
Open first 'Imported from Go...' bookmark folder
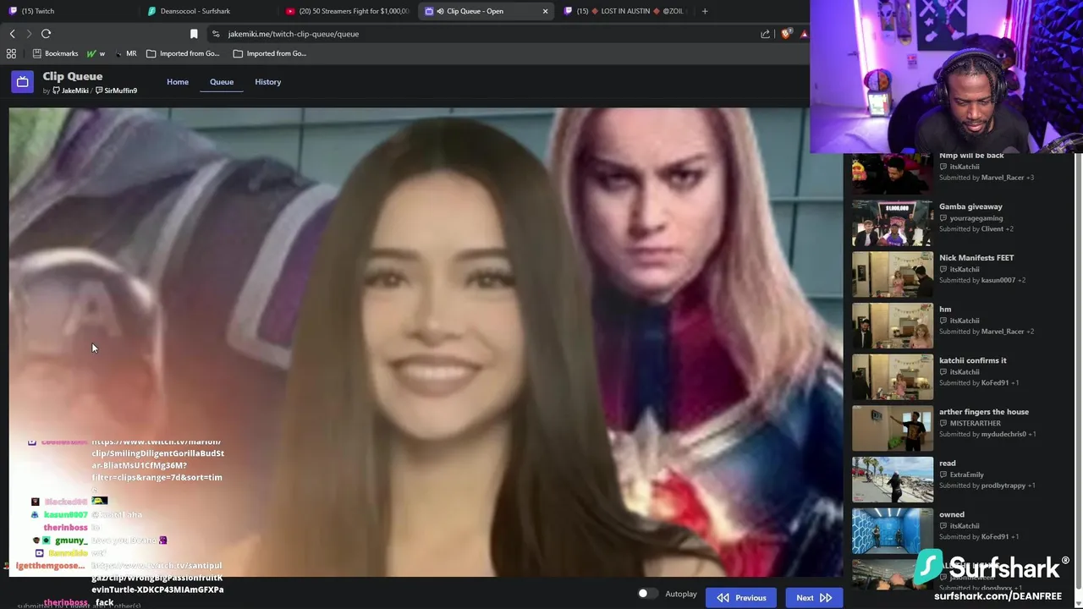tap(183, 53)
